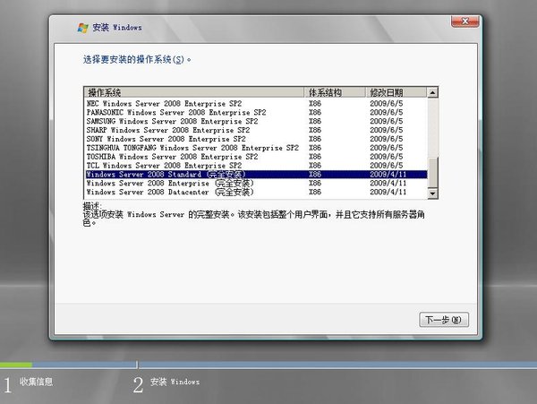Viewport: 537px width, 404px height.
Task: Select Windows Server 2008 Standard (完全安装)
Action: tap(256, 175)
